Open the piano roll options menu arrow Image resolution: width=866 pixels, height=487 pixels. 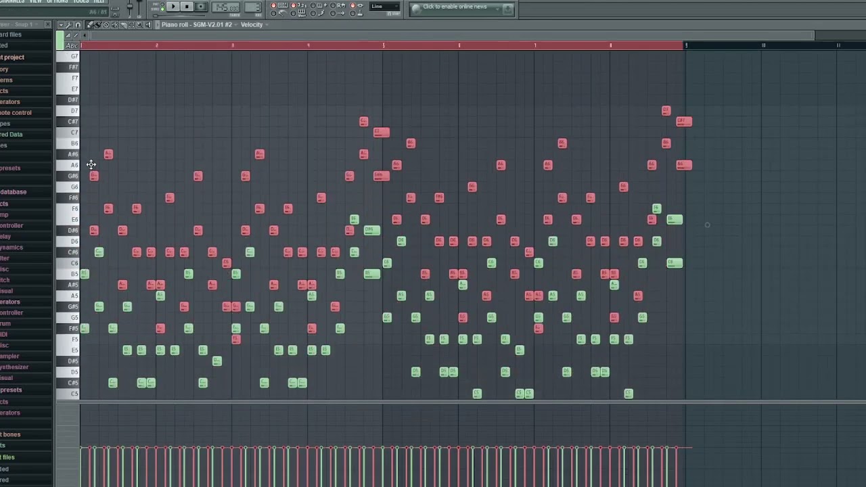point(61,24)
